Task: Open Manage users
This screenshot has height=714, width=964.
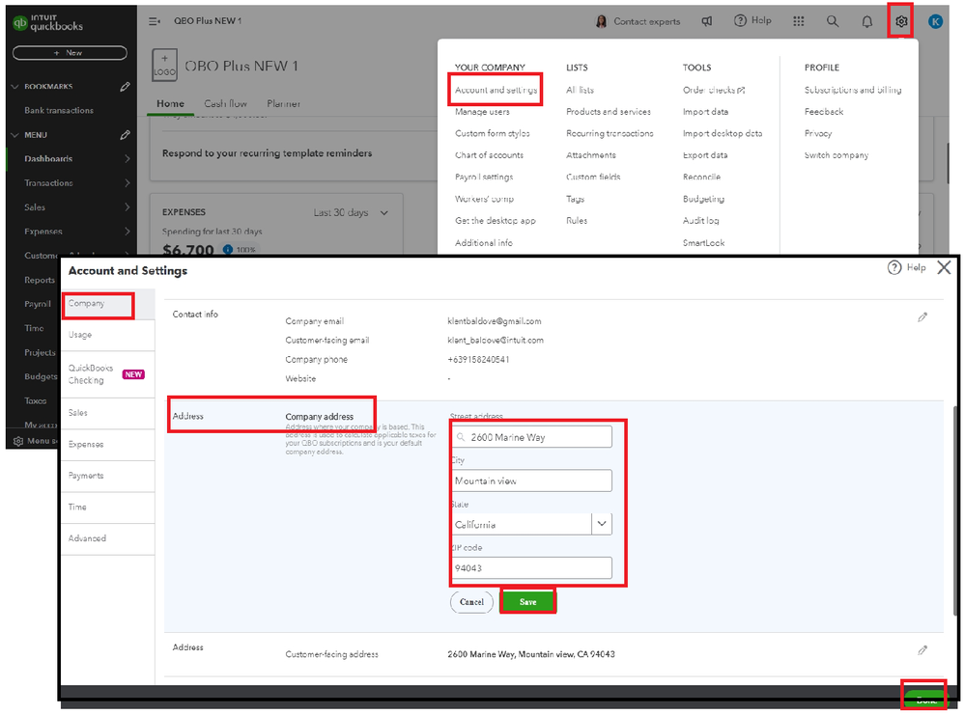Action: point(482,112)
